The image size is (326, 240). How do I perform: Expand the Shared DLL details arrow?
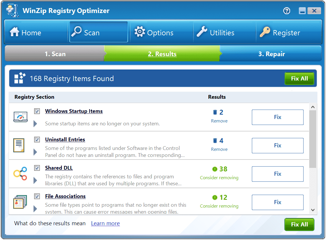tap(35, 180)
